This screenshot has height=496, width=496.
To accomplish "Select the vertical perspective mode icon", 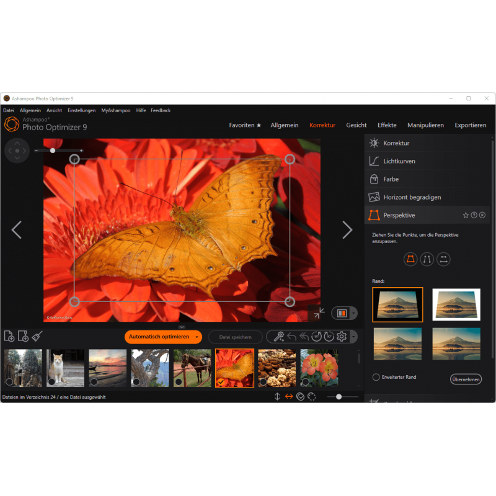I will 427,259.
